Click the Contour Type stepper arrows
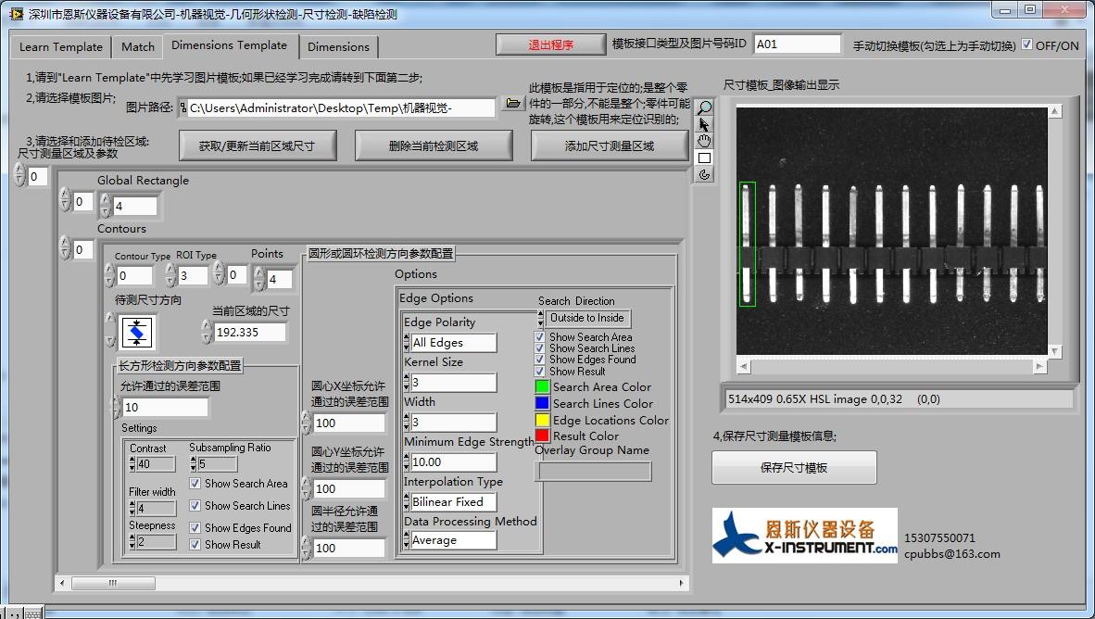Image resolution: width=1095 pixels, height=619 pixels. (x=109, y=276)
